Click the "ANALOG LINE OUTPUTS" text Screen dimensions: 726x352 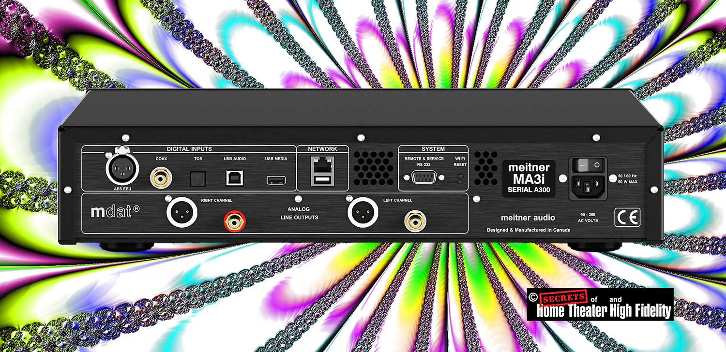pyautogui.click(x=300, y=213)
